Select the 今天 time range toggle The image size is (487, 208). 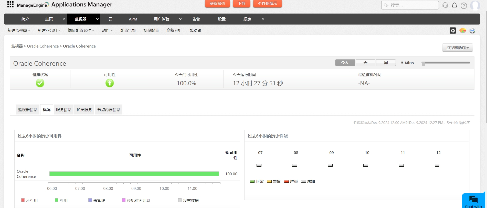pyautogui.click(x=345, y=63)
